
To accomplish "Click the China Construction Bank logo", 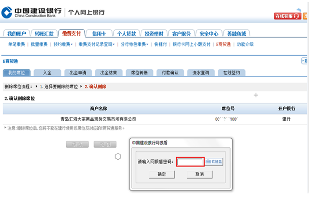I will 32,12.
